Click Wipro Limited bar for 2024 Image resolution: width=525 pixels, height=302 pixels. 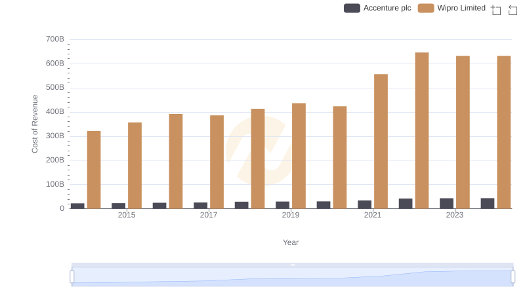point(503,132)
